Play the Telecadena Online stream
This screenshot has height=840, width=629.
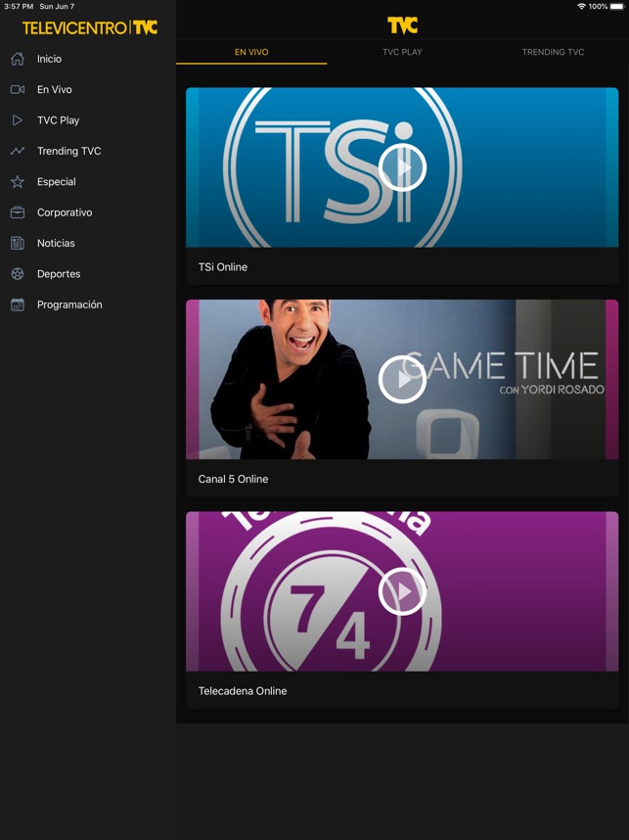(x=403, y=591)
